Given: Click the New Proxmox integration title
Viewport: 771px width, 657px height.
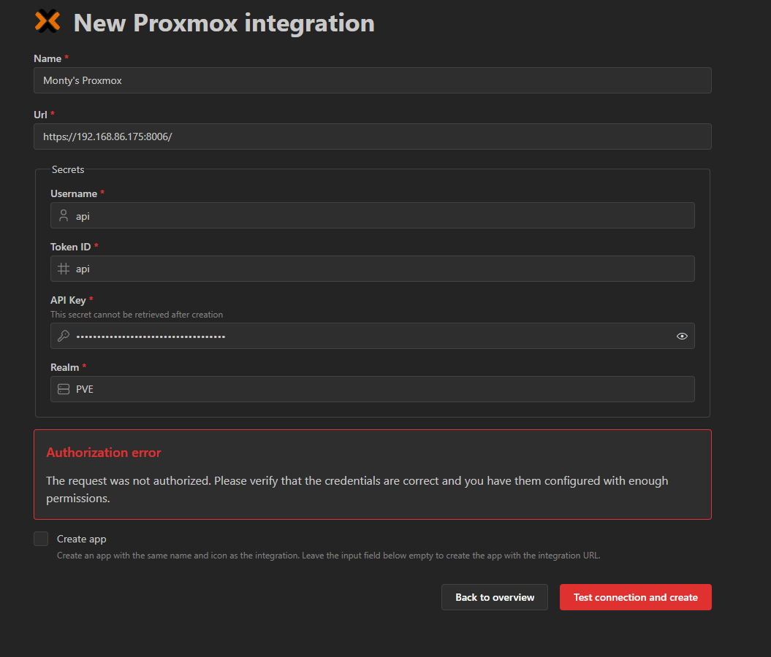Looking at the screenshot, I should (224, 23).
